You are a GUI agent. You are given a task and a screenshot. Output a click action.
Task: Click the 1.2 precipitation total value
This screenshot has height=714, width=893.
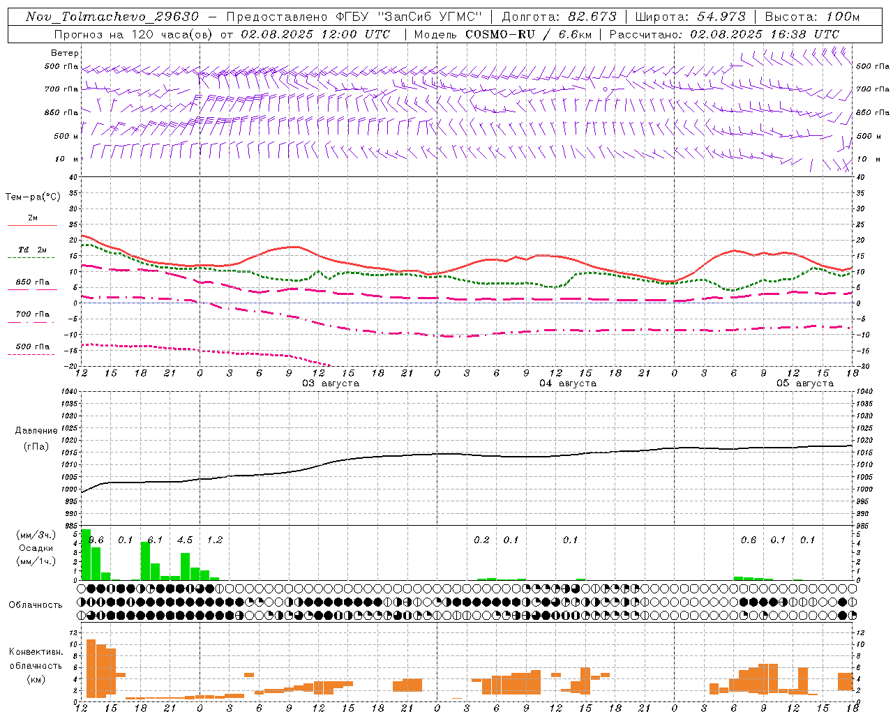[215, 540]
